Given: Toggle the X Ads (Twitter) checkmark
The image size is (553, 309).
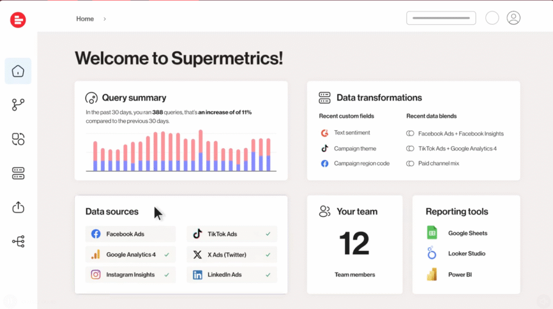Looking at the screenshot, I should tap(268, 255).
